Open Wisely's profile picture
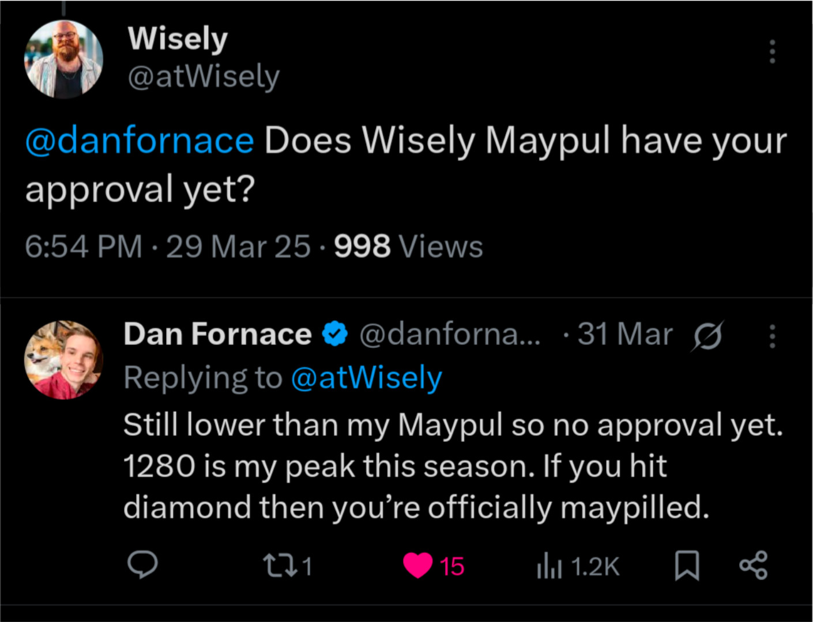 [63, 59]
